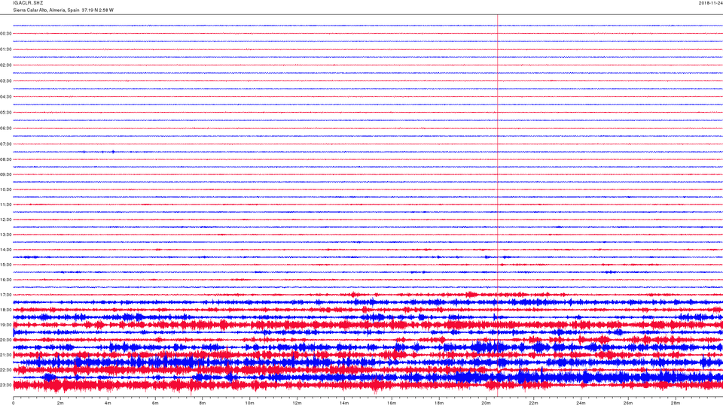Choose the 18m axis tick label
Screen dimensions: 723x406
(439, 403)
